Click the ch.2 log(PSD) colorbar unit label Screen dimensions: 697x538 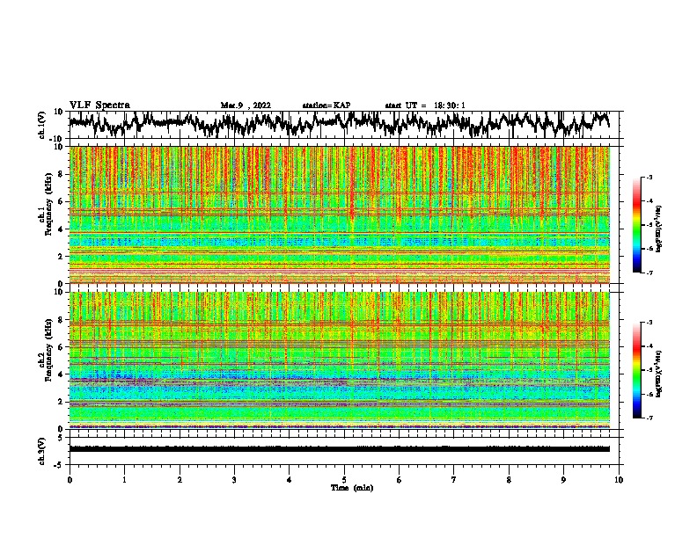pos(659,374)
